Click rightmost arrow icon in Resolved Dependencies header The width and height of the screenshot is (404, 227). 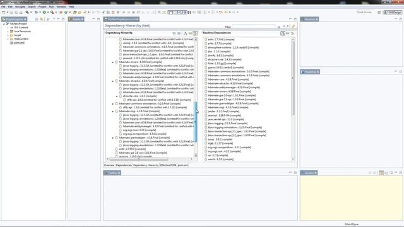[292, 33]
